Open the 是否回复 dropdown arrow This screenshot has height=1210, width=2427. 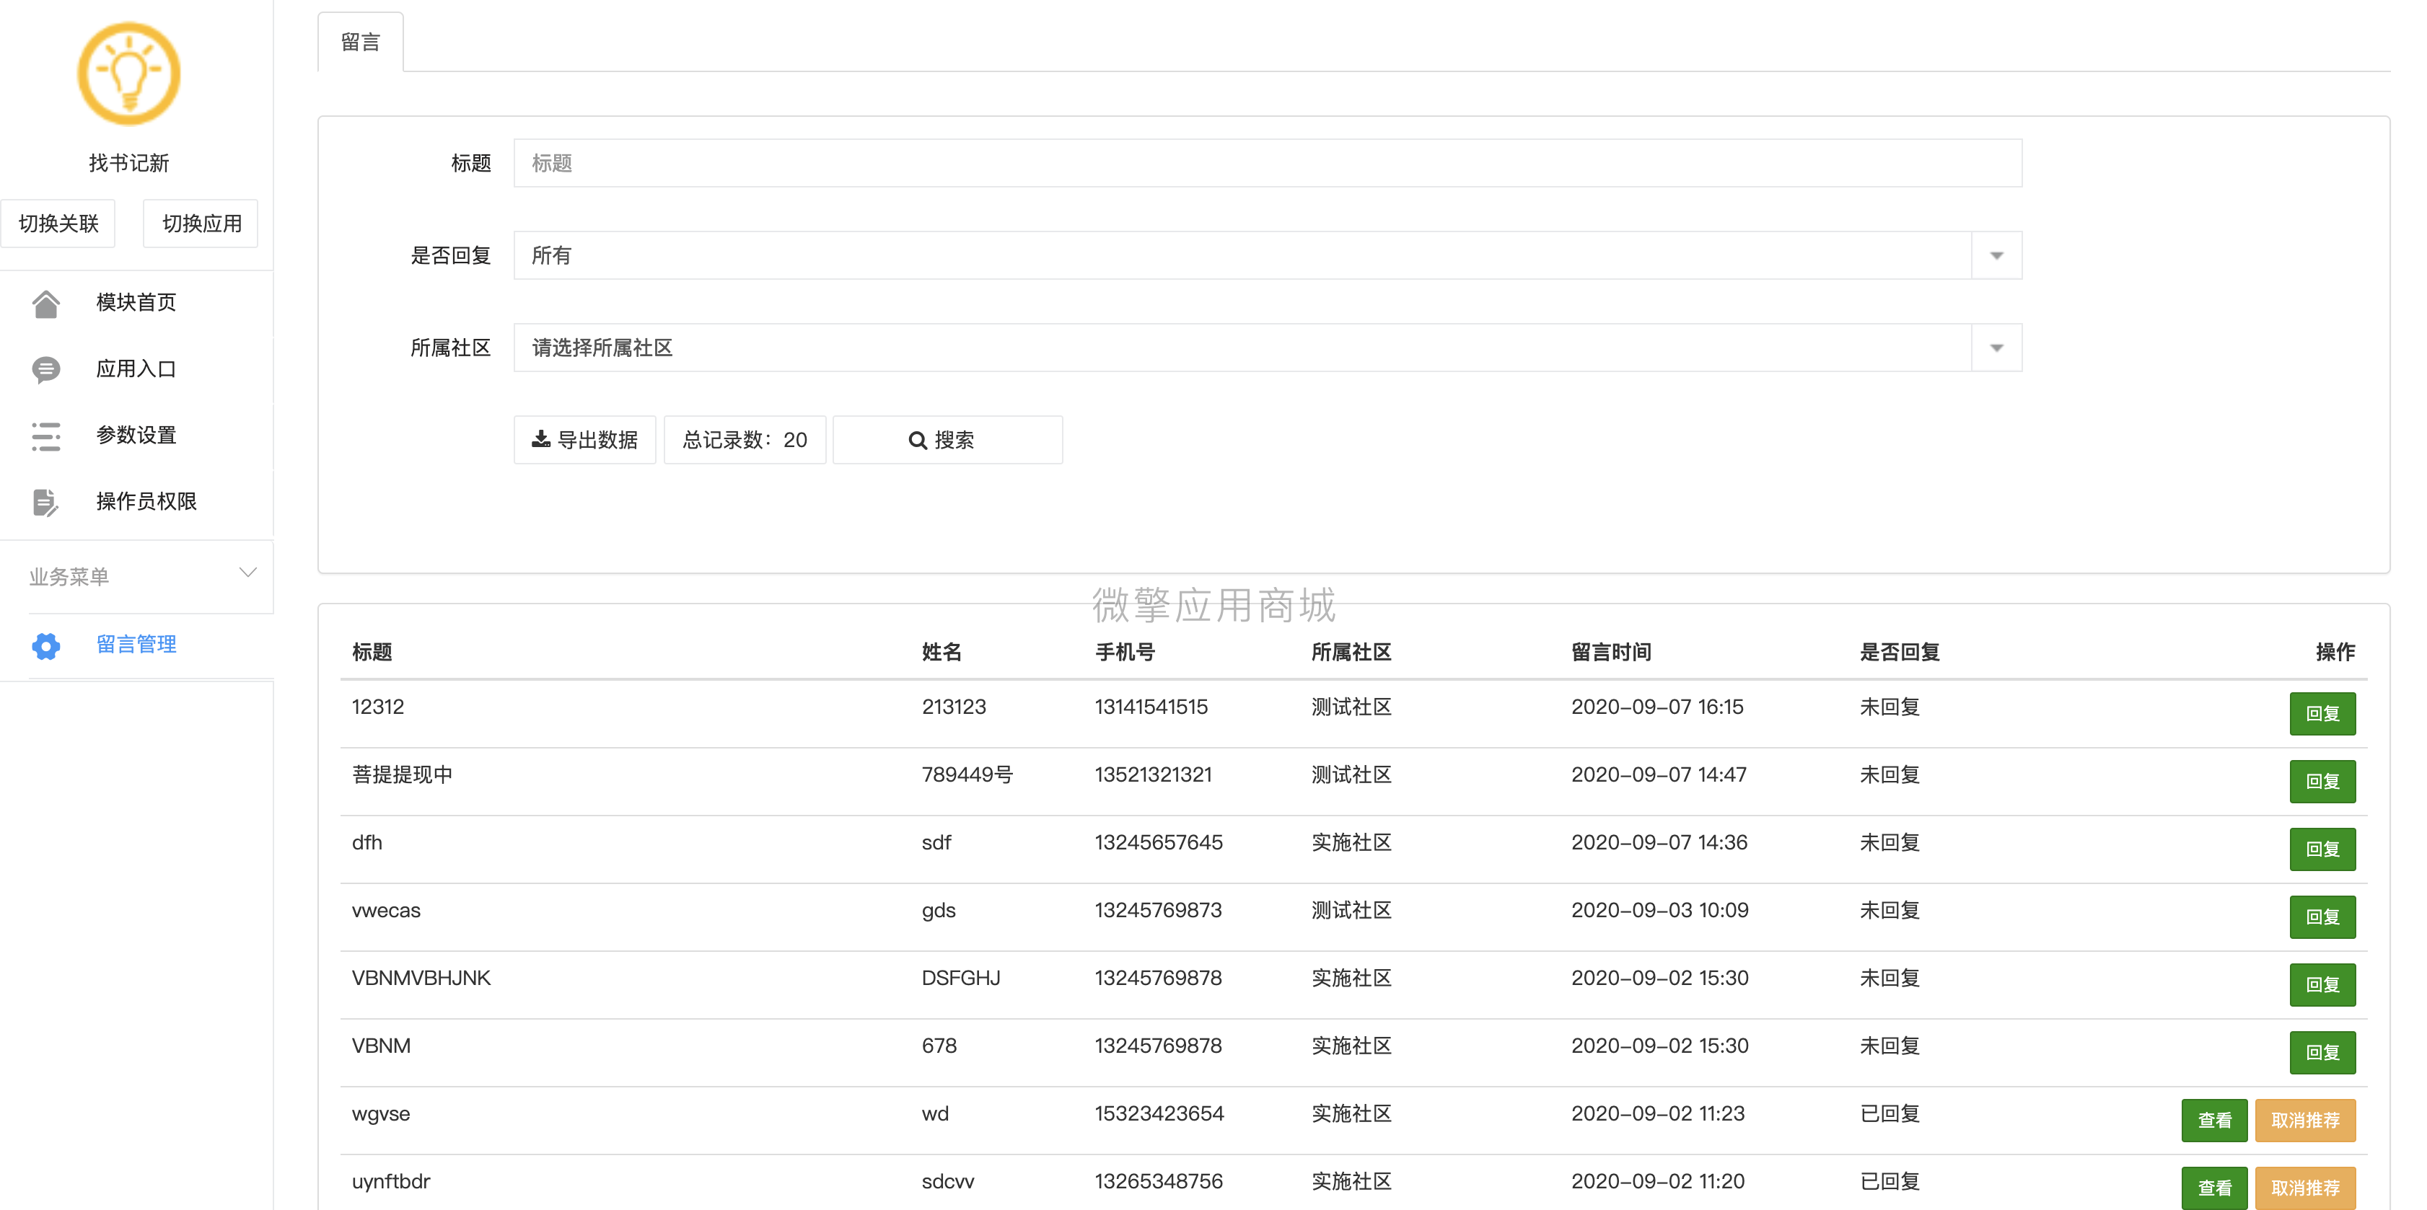point(1996,255)
